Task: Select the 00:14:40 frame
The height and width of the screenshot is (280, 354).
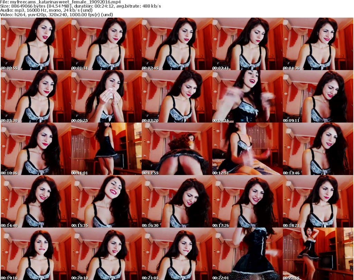Action: (x=36, y=202)
